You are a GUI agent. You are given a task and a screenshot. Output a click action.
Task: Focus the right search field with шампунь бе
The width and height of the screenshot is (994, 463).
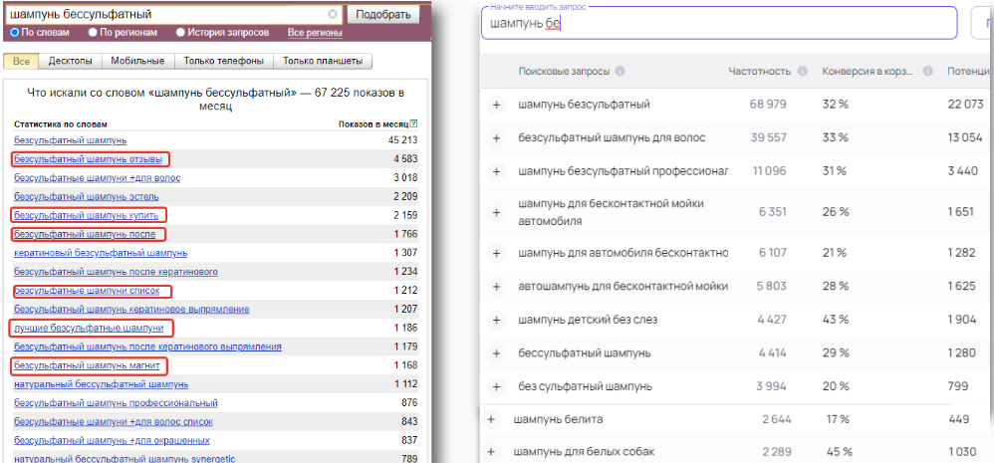click(717, 24)
